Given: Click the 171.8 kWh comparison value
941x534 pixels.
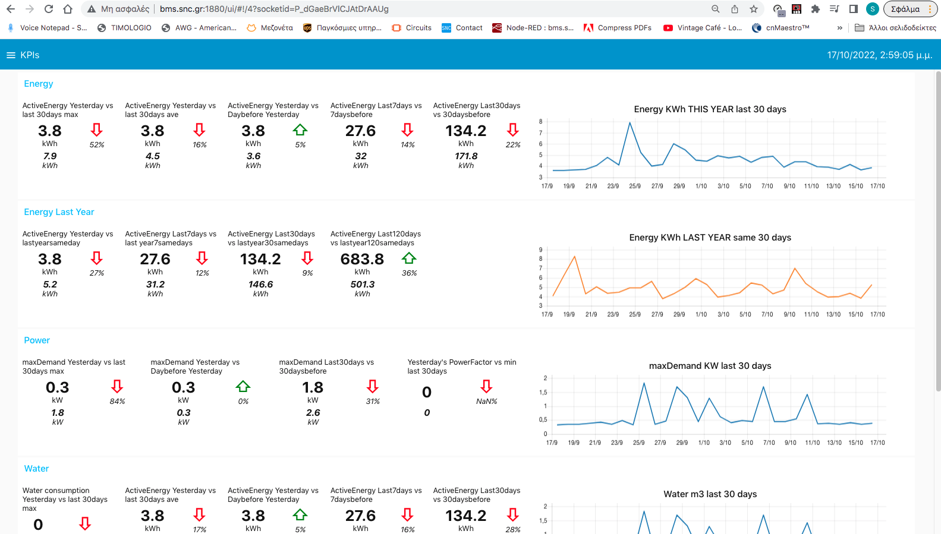Looking at the screenshot, I should (x=466, y=156).
